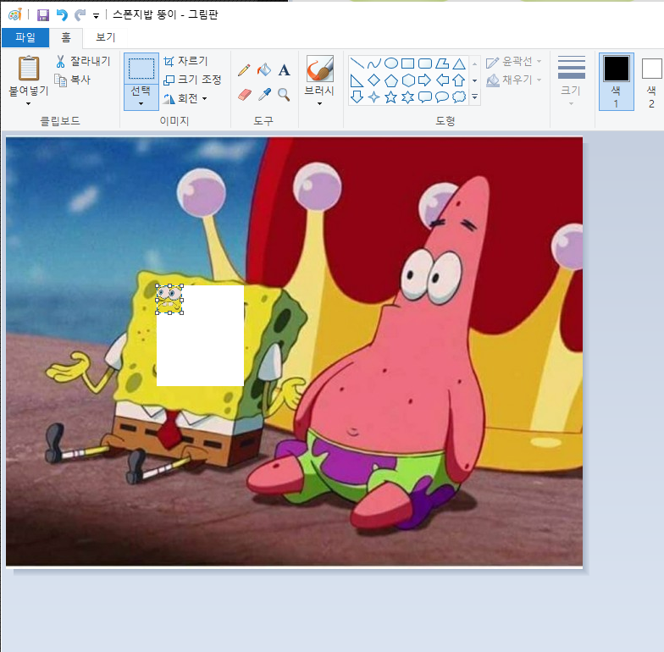Select the Text tool A
The image size is (664, 652).
[x=284, y=69]
